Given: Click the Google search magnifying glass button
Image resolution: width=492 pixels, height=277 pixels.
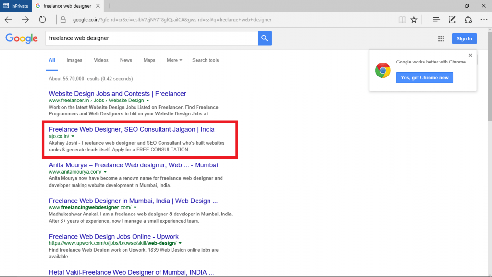Looking at the screenshot, I should coord(264,38).
